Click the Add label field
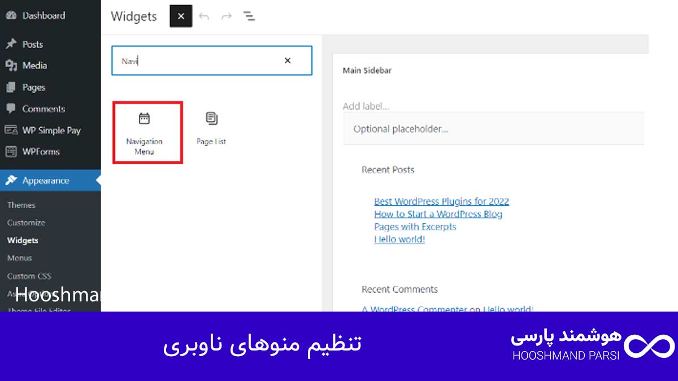This screenshot has height=381, width=678. [x=366, y=106]
